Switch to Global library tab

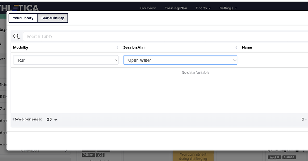tap(53, 18)
